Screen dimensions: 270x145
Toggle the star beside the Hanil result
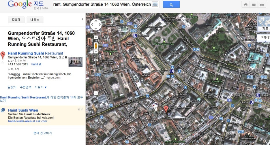tap(3, 62)
